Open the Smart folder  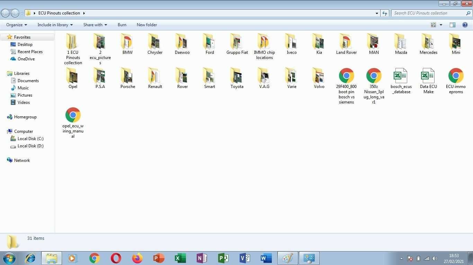(209, 78)
